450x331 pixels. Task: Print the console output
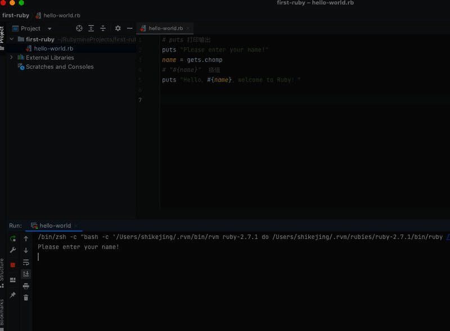click(26, 285)
